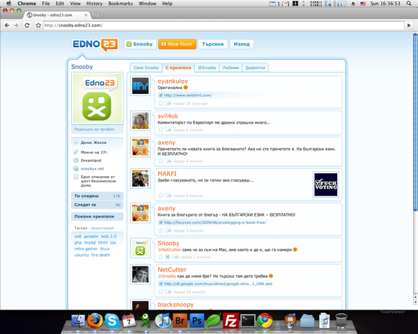Open Photoshop from the dock
The height and width of the screenshot is (334, 418).
[x=196, y=320]
